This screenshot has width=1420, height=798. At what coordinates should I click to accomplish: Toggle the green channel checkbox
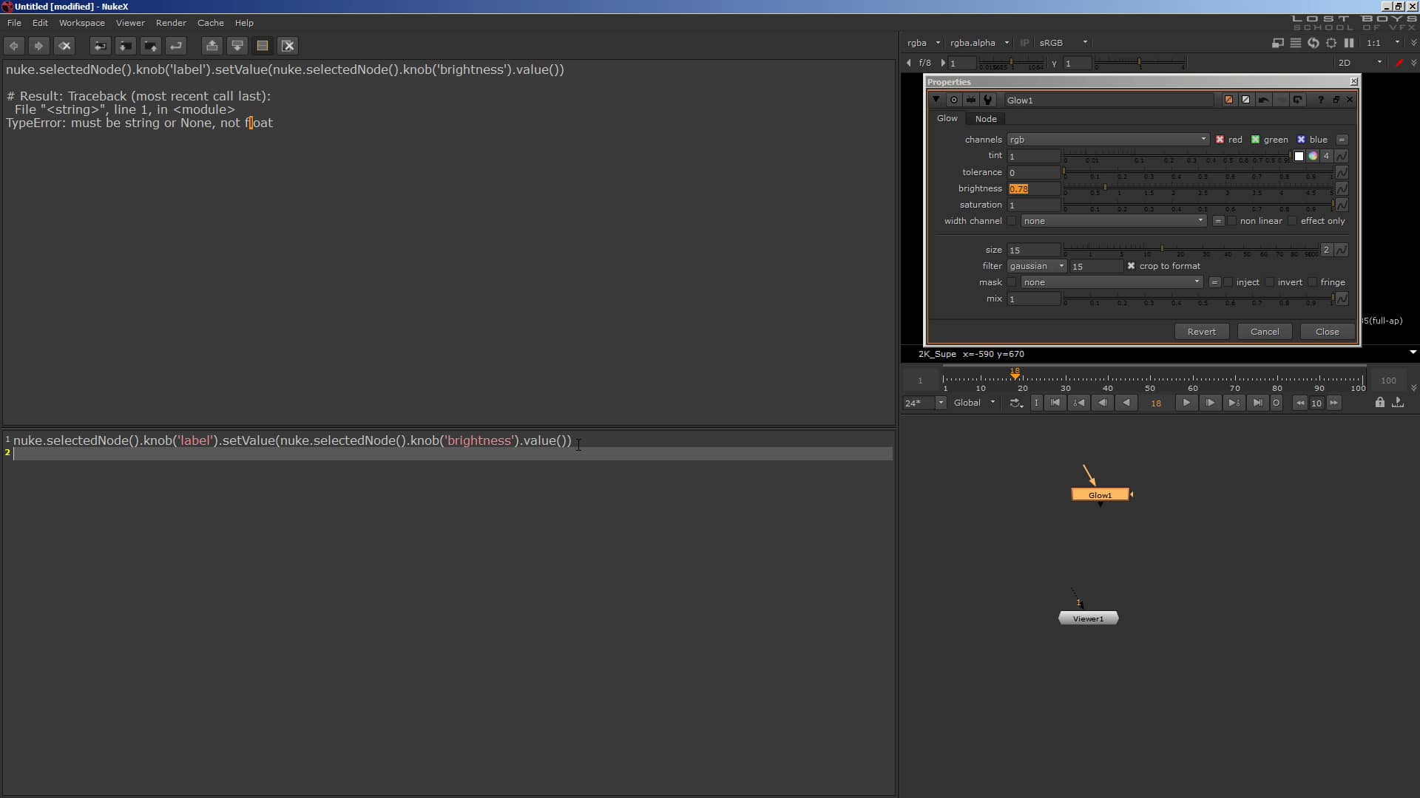[1255, 140]
